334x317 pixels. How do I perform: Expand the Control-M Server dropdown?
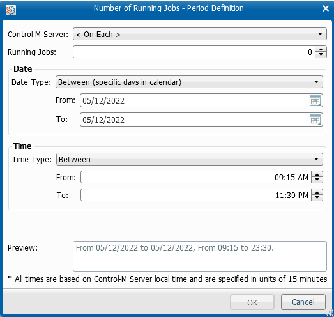click(200, 34)
